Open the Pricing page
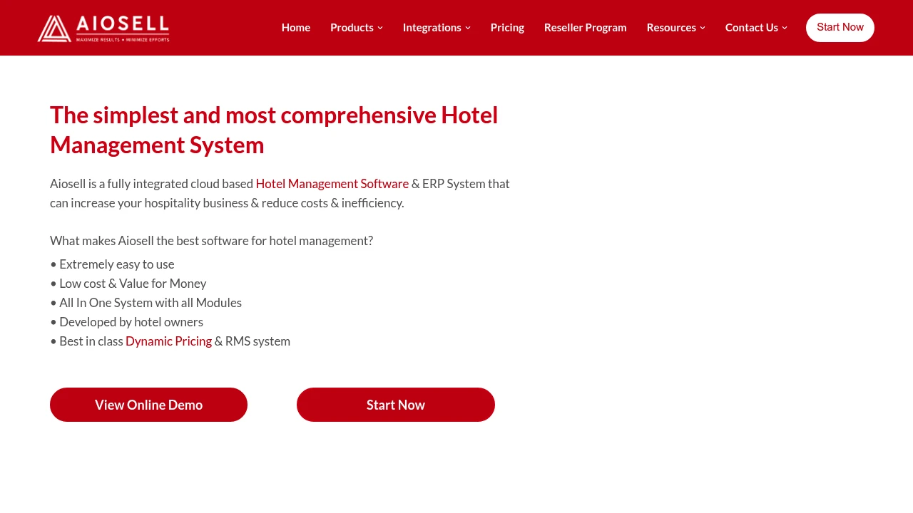This screenshot has width=913, height=513. [x=507, y=26]
